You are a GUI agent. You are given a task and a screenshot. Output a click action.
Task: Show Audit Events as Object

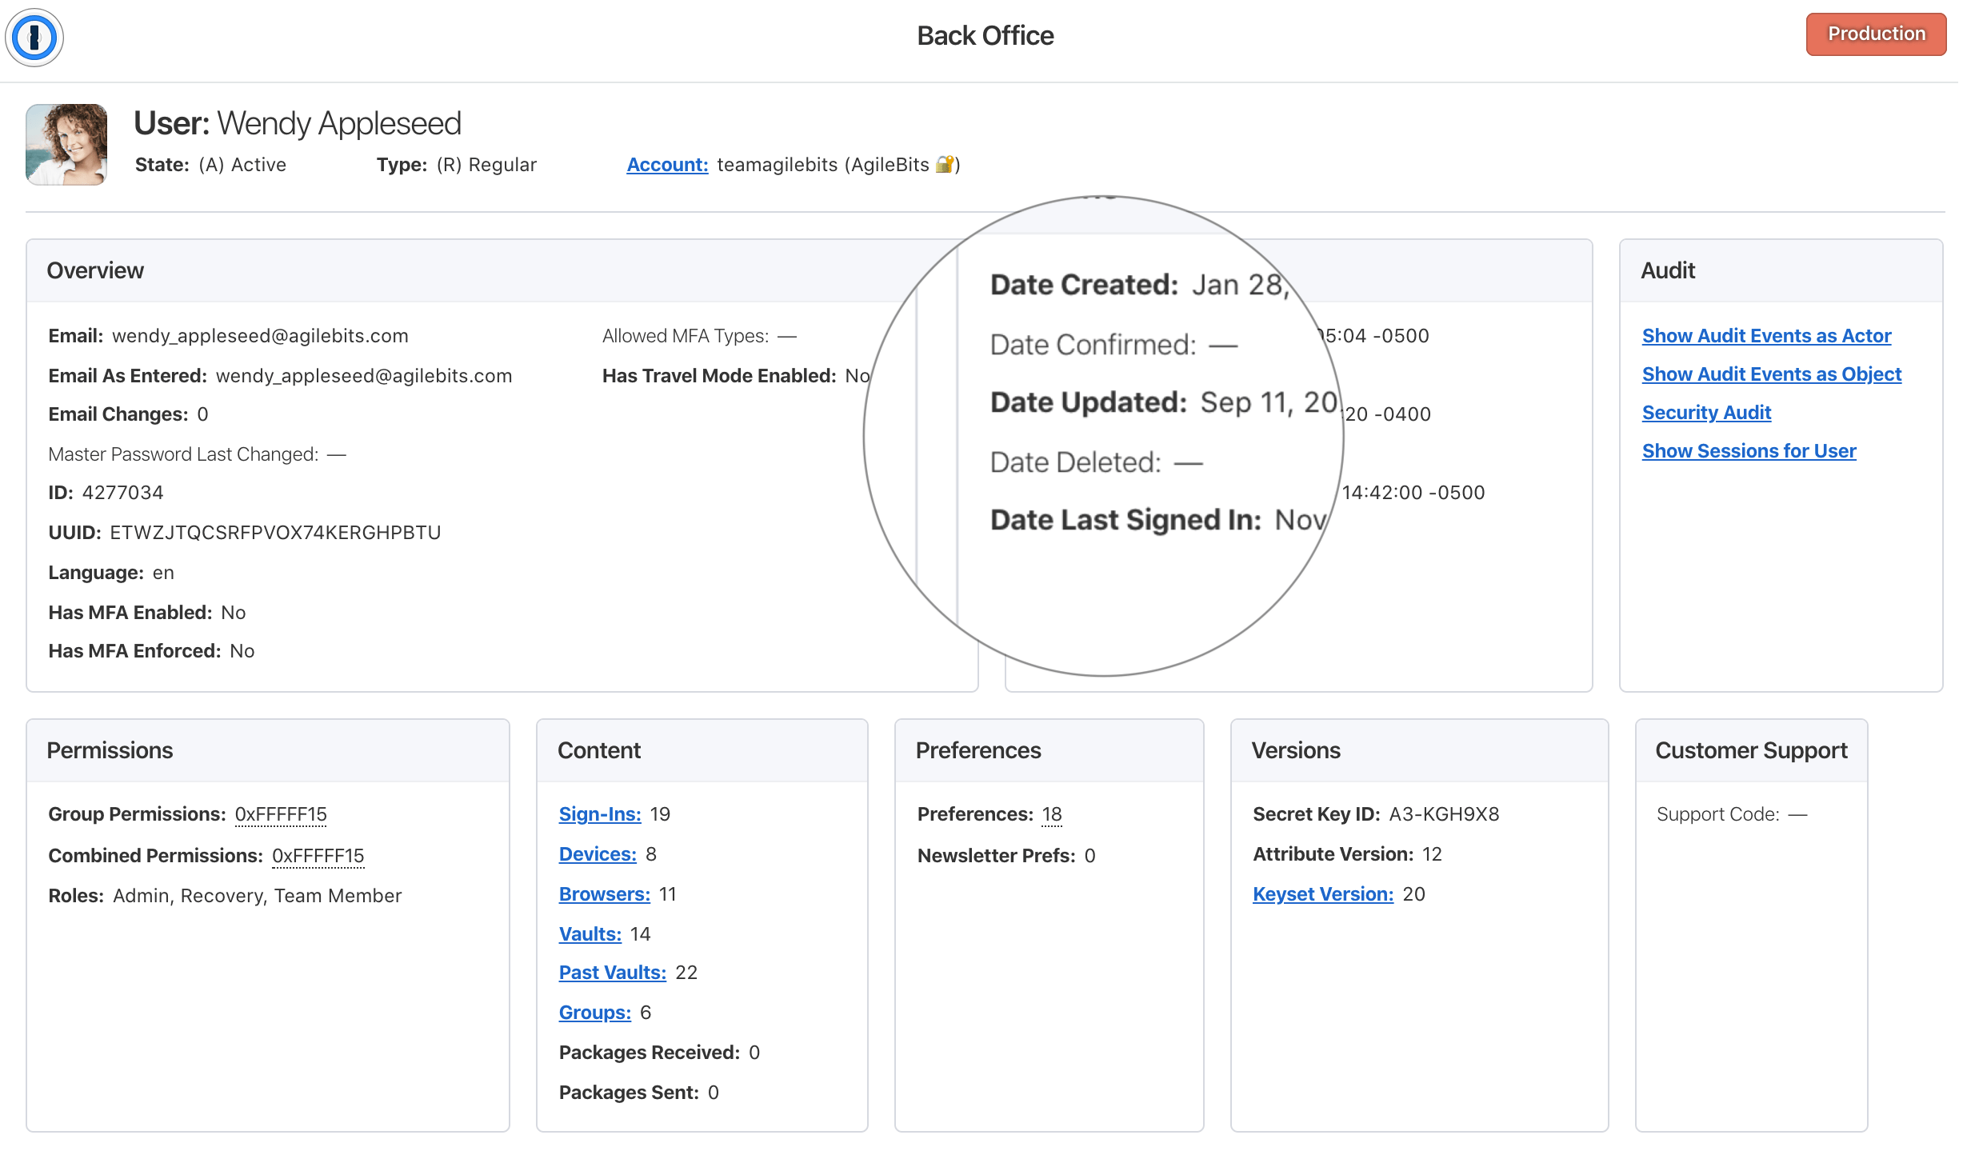click(x=1771, y=374)
